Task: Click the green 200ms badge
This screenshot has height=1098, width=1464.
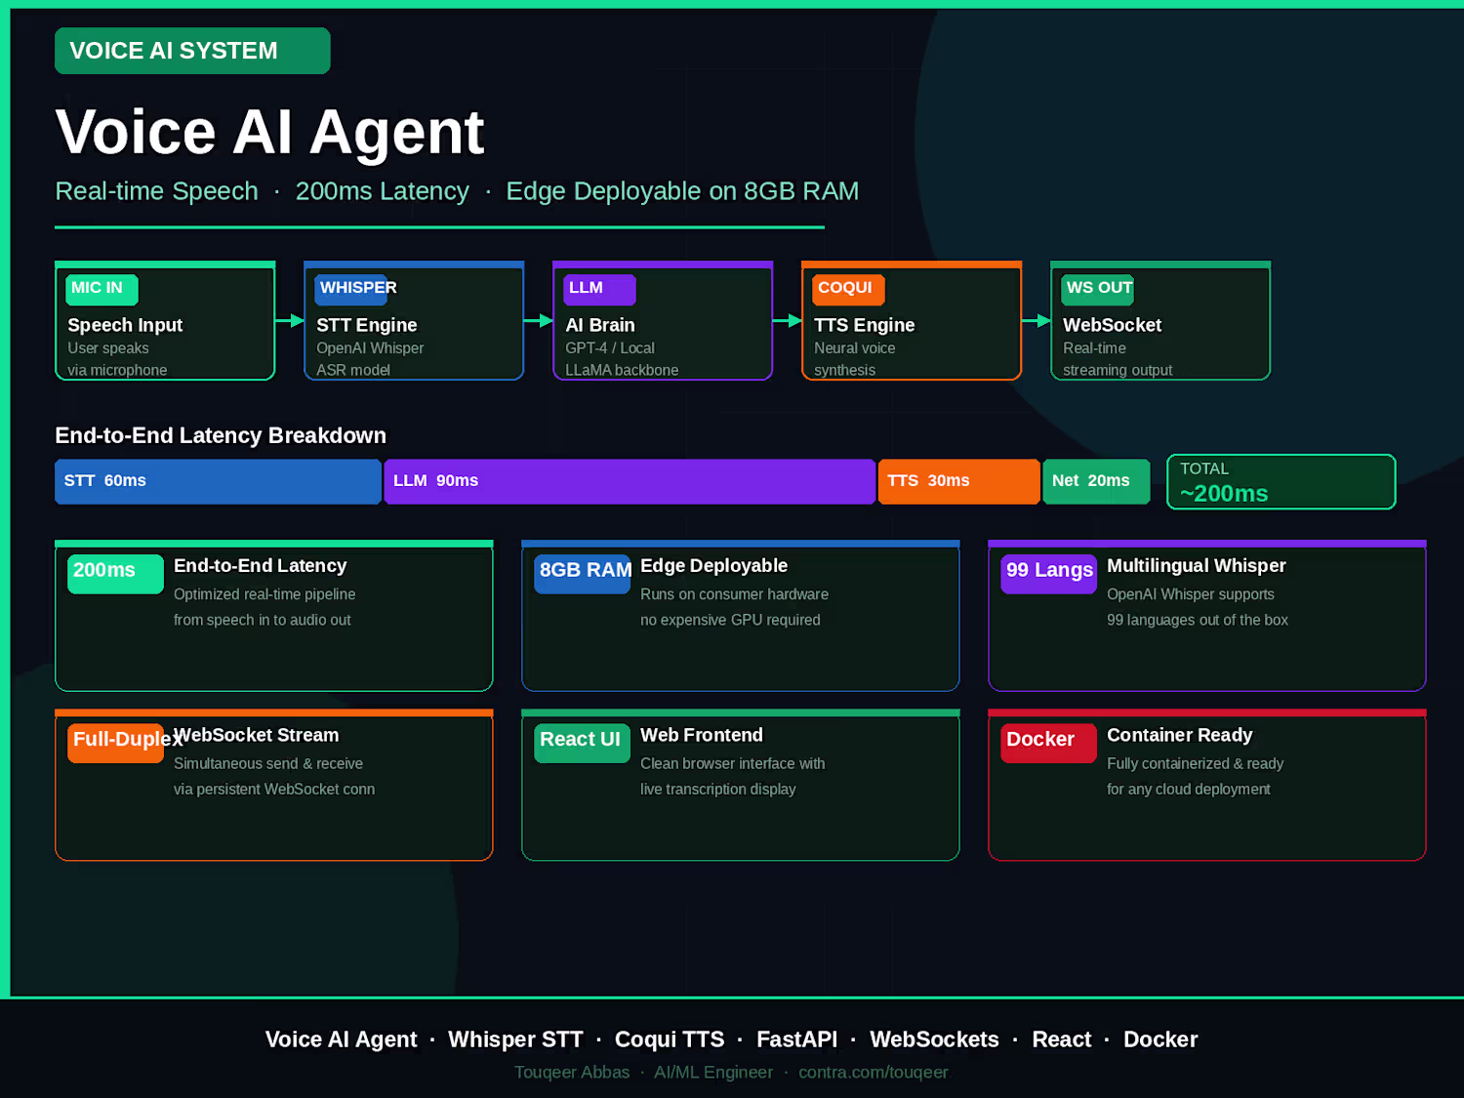Action: pos(115,573)
